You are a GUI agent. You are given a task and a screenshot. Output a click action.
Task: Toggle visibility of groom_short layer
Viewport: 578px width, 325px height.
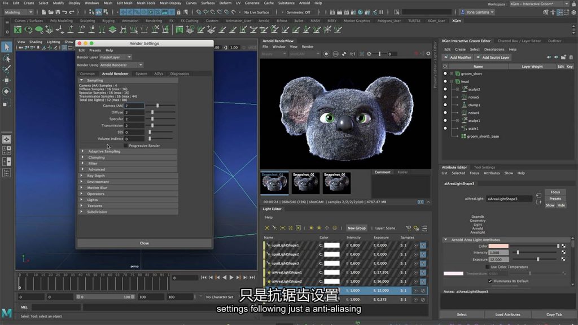(445, 74)
